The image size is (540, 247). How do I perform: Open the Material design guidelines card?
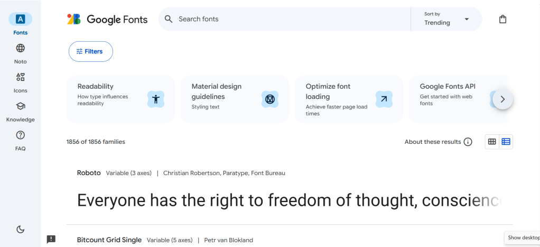(x=235, y=99)
